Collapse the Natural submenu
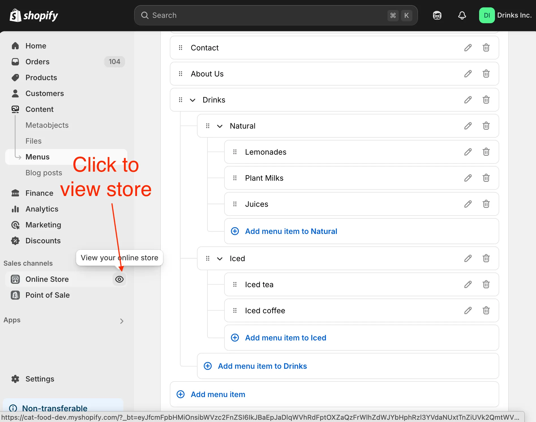This screenshot has width=536, height=422. point(220,126)
